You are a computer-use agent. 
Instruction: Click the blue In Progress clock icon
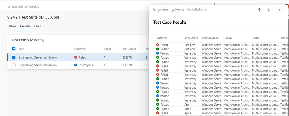[x=76, y=65]
